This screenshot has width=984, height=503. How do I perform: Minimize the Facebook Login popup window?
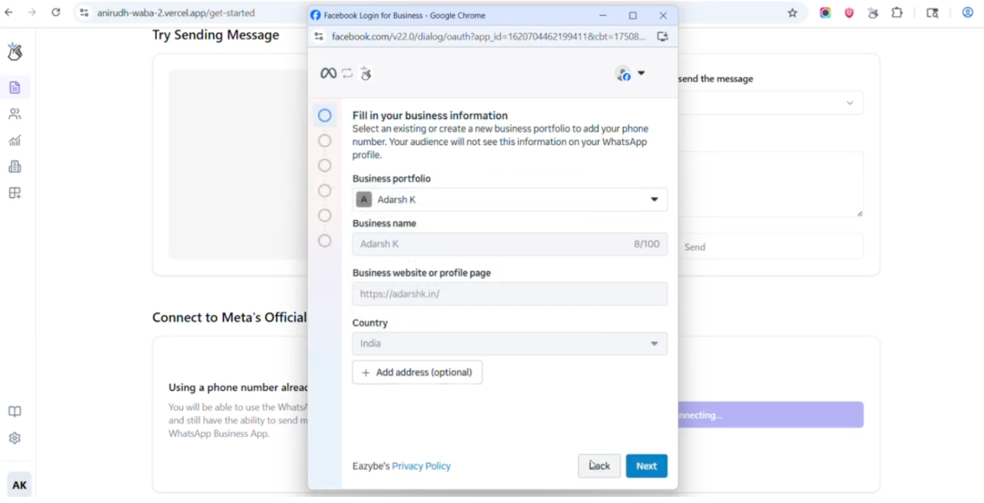pyautogui.click(x=603, y=15)
